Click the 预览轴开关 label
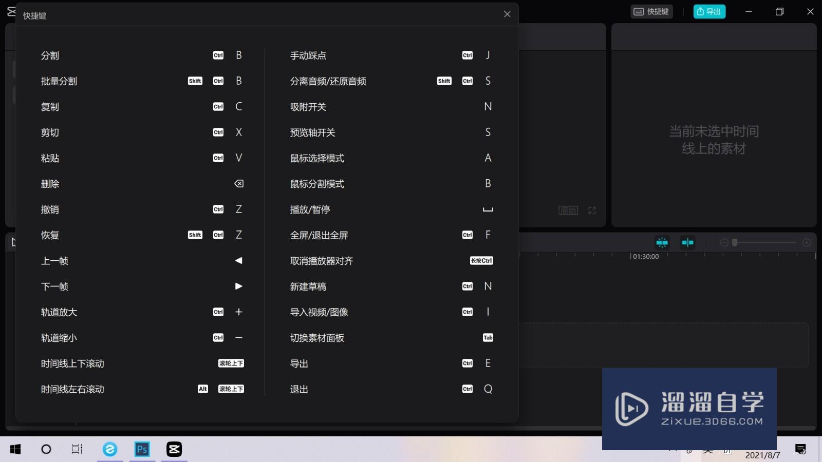The height and width of the screenshot is (462, 822). pos(313,132)
